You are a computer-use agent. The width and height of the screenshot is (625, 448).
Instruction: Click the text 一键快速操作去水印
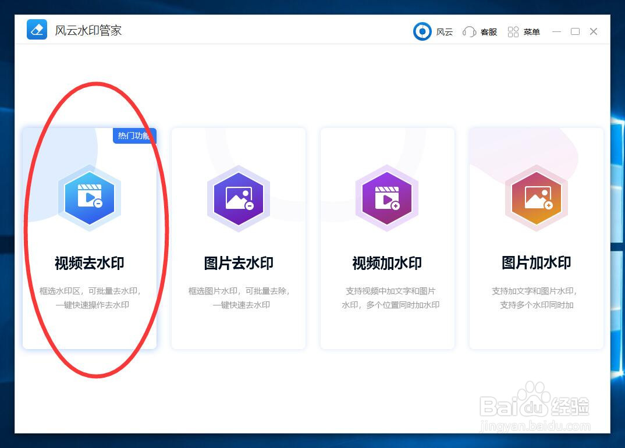coord(92,305)
